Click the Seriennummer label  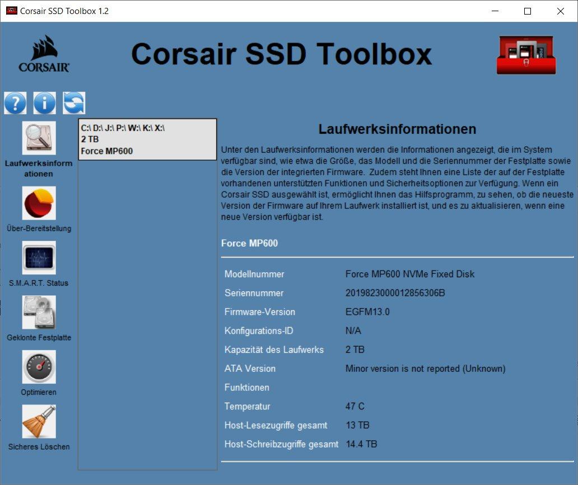(x=254, y=293)
